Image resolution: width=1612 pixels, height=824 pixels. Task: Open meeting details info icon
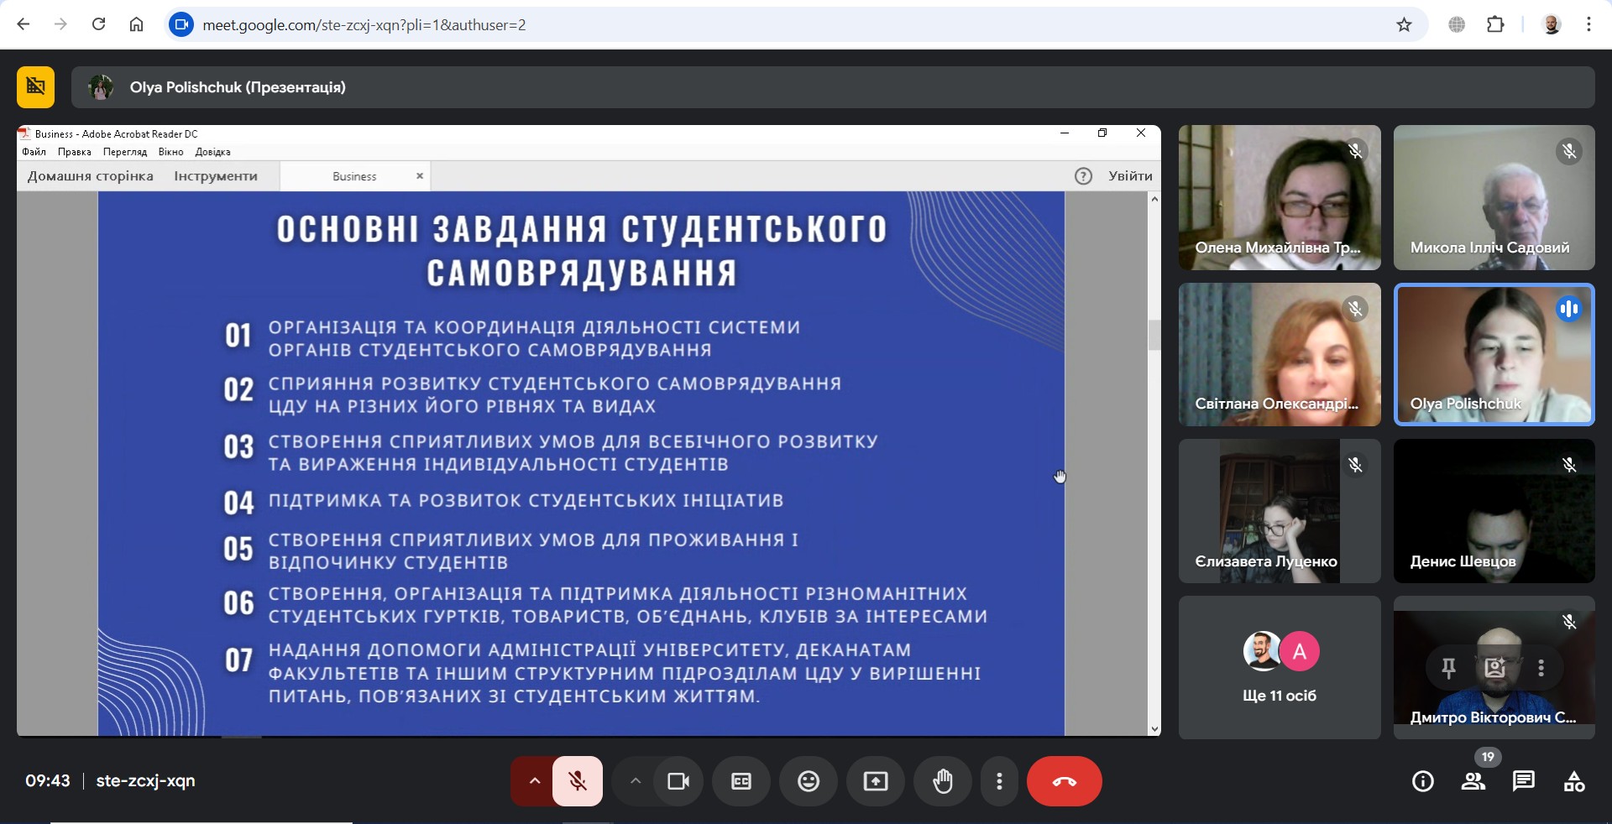pyautogui.click(x=1422, y=782)
